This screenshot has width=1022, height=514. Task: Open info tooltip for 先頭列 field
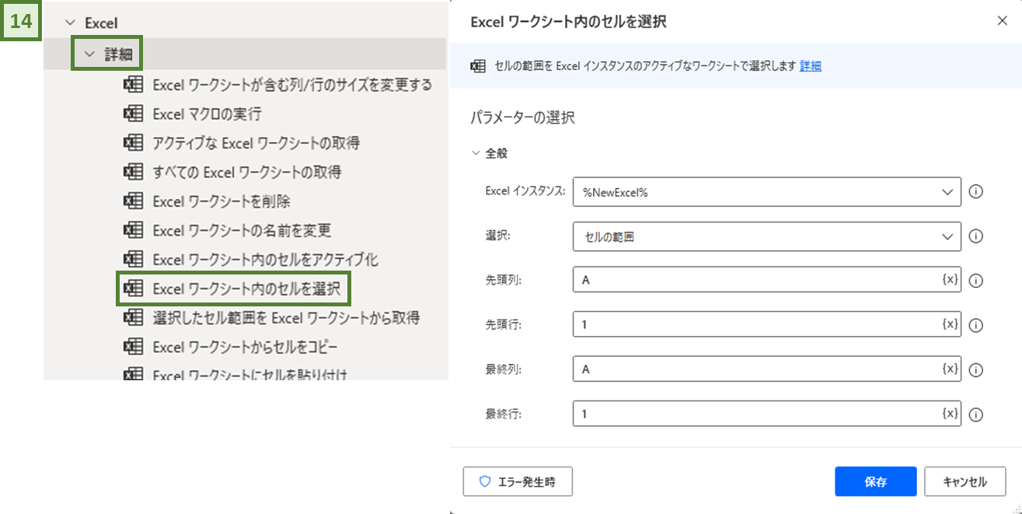[x=977, y=281]
